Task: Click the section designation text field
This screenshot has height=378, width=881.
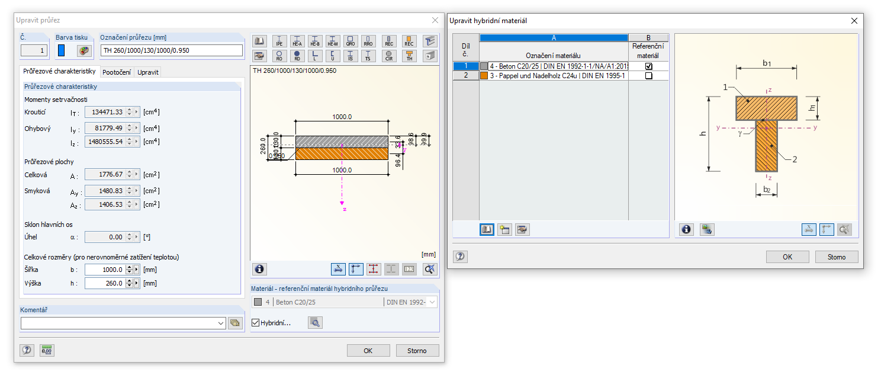Action: coord(172,50)
